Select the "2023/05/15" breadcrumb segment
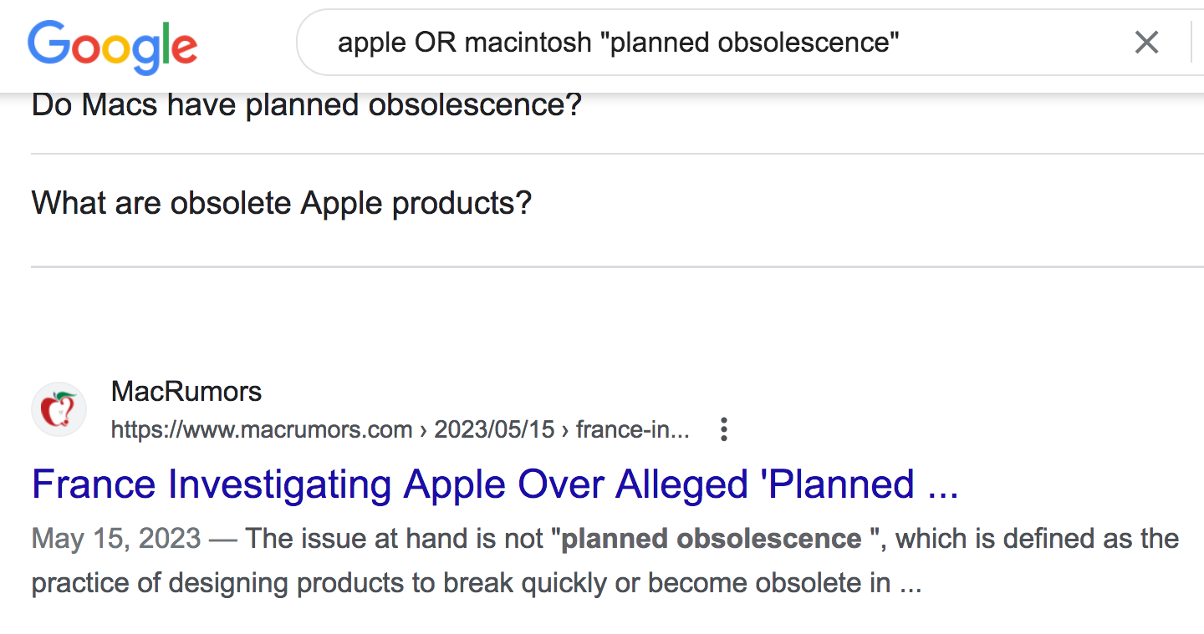Image resolution: width=1204 pixels, height=634 pixels. point(494,430)
